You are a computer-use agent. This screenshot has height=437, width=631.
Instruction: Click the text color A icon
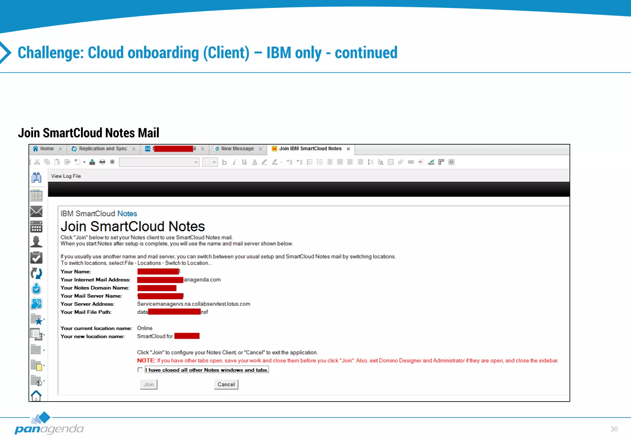(254, 162)
